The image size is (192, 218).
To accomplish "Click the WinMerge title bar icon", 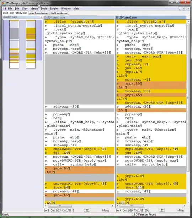I will tap(3, 3).
